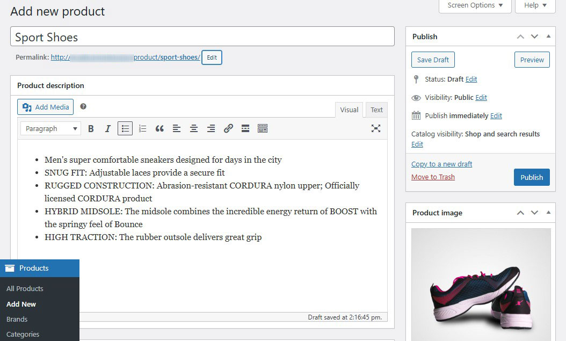
Task: Expand the Help dropdown
Action: 535,5
